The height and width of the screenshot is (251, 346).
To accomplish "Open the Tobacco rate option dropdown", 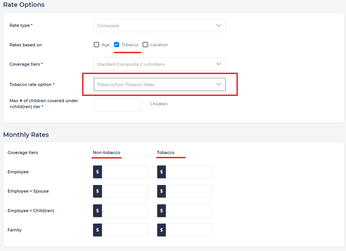I will click(x=159, y=84).
